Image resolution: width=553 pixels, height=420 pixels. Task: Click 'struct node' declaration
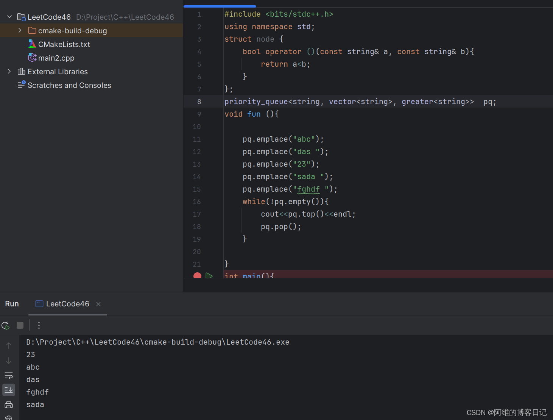[254, 39]
